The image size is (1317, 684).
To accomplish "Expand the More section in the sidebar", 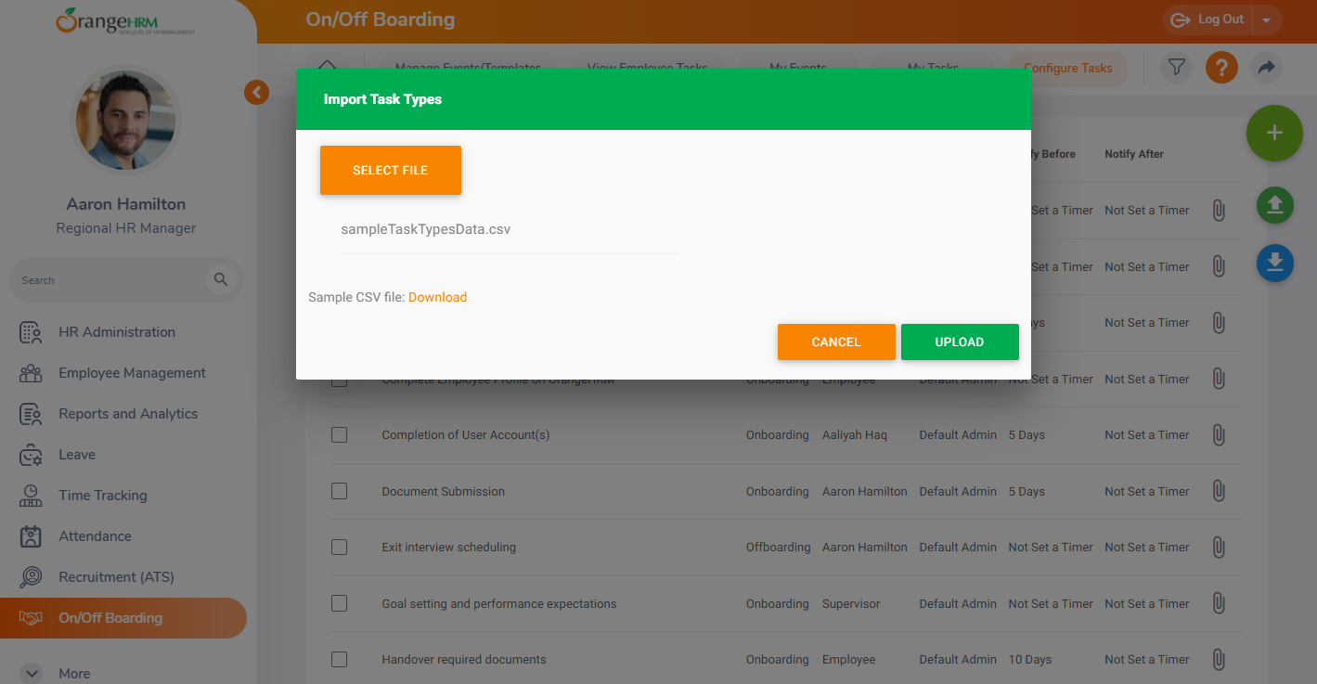I will [32, 674].
